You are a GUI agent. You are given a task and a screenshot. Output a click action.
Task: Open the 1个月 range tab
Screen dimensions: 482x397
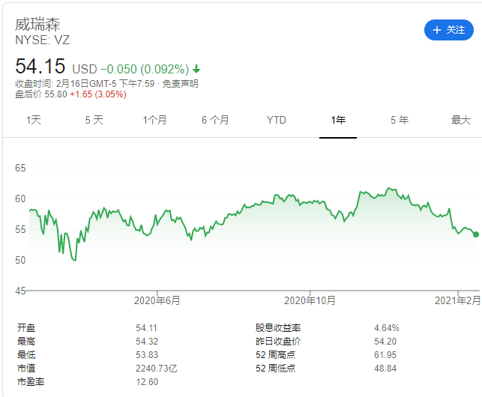[x=154, y=120]
